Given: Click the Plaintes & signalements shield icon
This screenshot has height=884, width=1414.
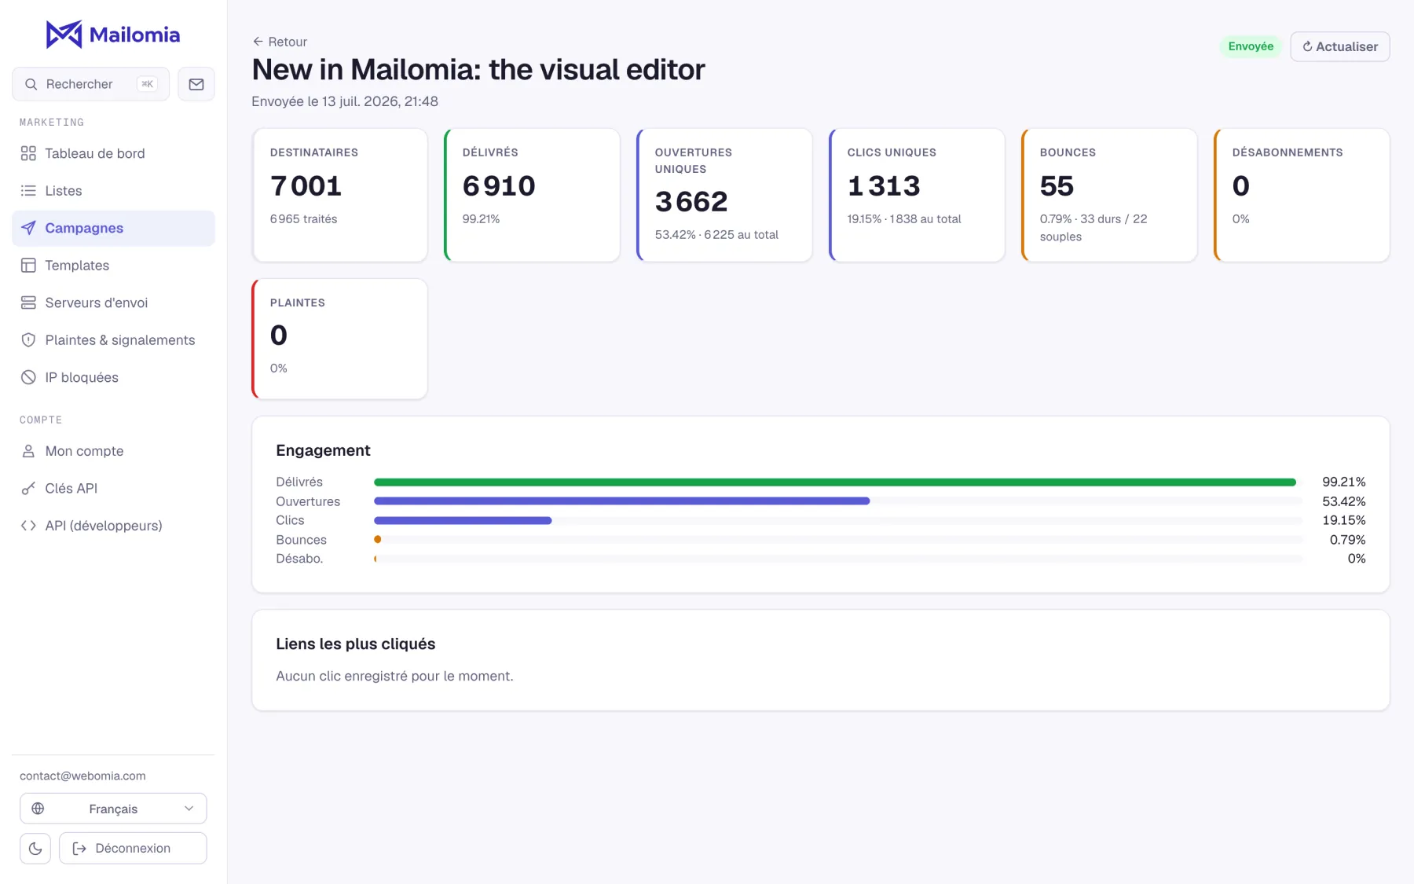Looking at the screenshot, I should click(28, 340).
